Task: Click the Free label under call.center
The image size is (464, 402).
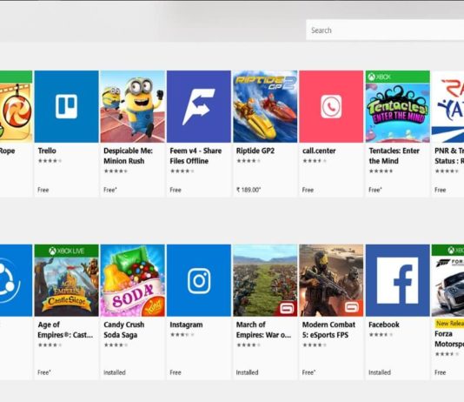Action: (308, 190)
